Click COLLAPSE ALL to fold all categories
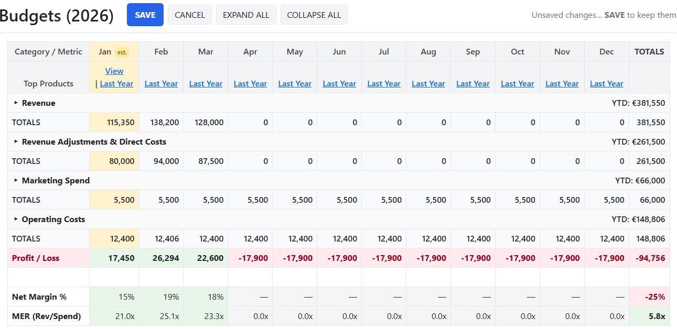 pyautogui.click(x=314, y=15)
